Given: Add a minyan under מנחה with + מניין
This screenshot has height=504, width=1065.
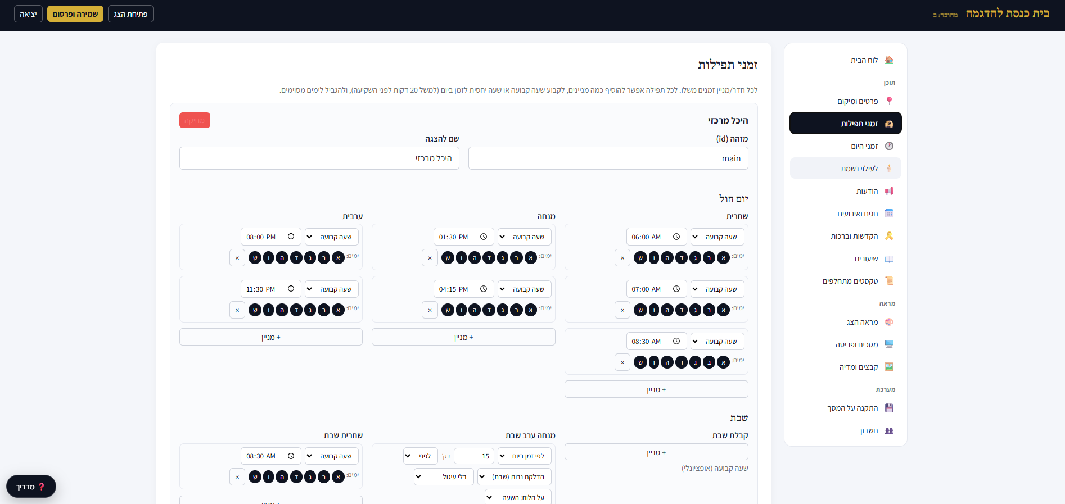Looking at the screenshot, I should click(x=463, y=337).
